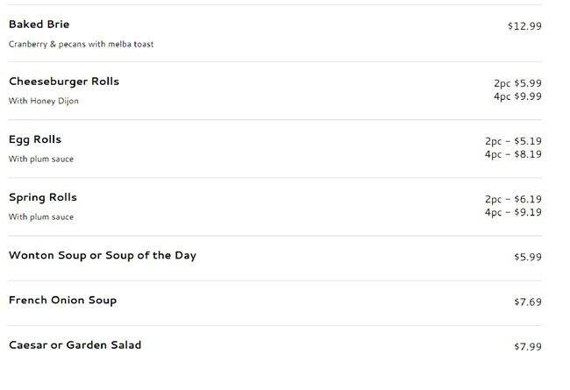Open Wonton Soup or Soup of the Day
The image size is (570, 390).
tap(102, 256)
